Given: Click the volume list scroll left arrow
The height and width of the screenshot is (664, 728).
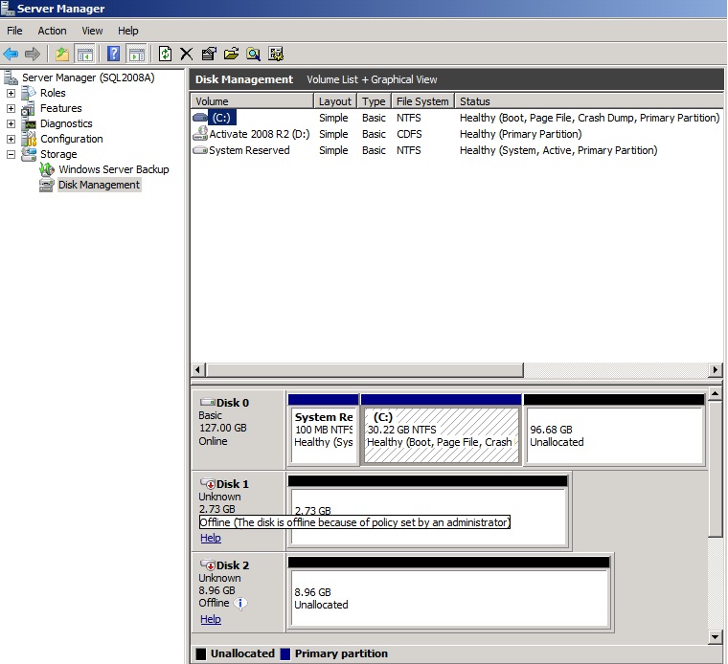Looking at the screenshot, I should coord(197,370).
